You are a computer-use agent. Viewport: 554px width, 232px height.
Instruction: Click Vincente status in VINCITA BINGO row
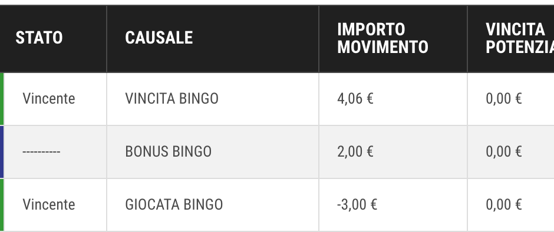49,98
